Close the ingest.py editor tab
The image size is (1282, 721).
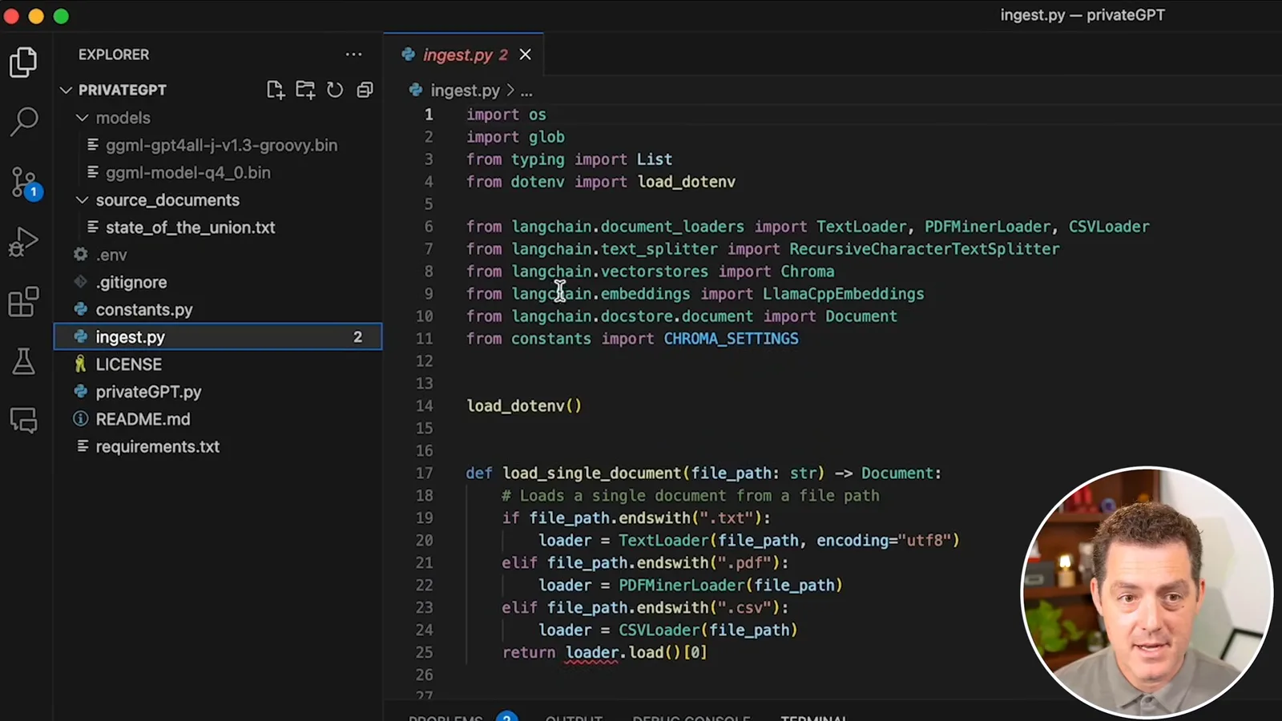click(525, 54)
